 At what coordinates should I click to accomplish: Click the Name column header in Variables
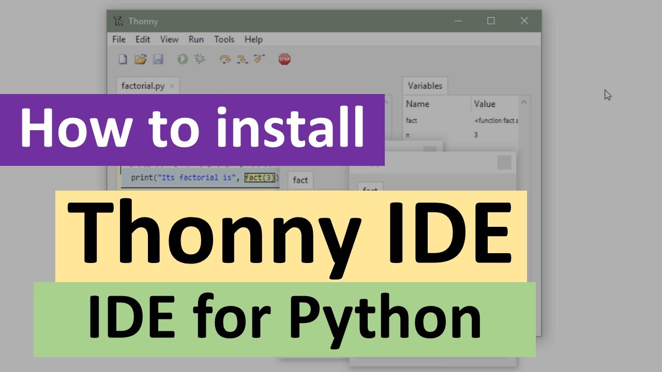(x=418, y=104)
